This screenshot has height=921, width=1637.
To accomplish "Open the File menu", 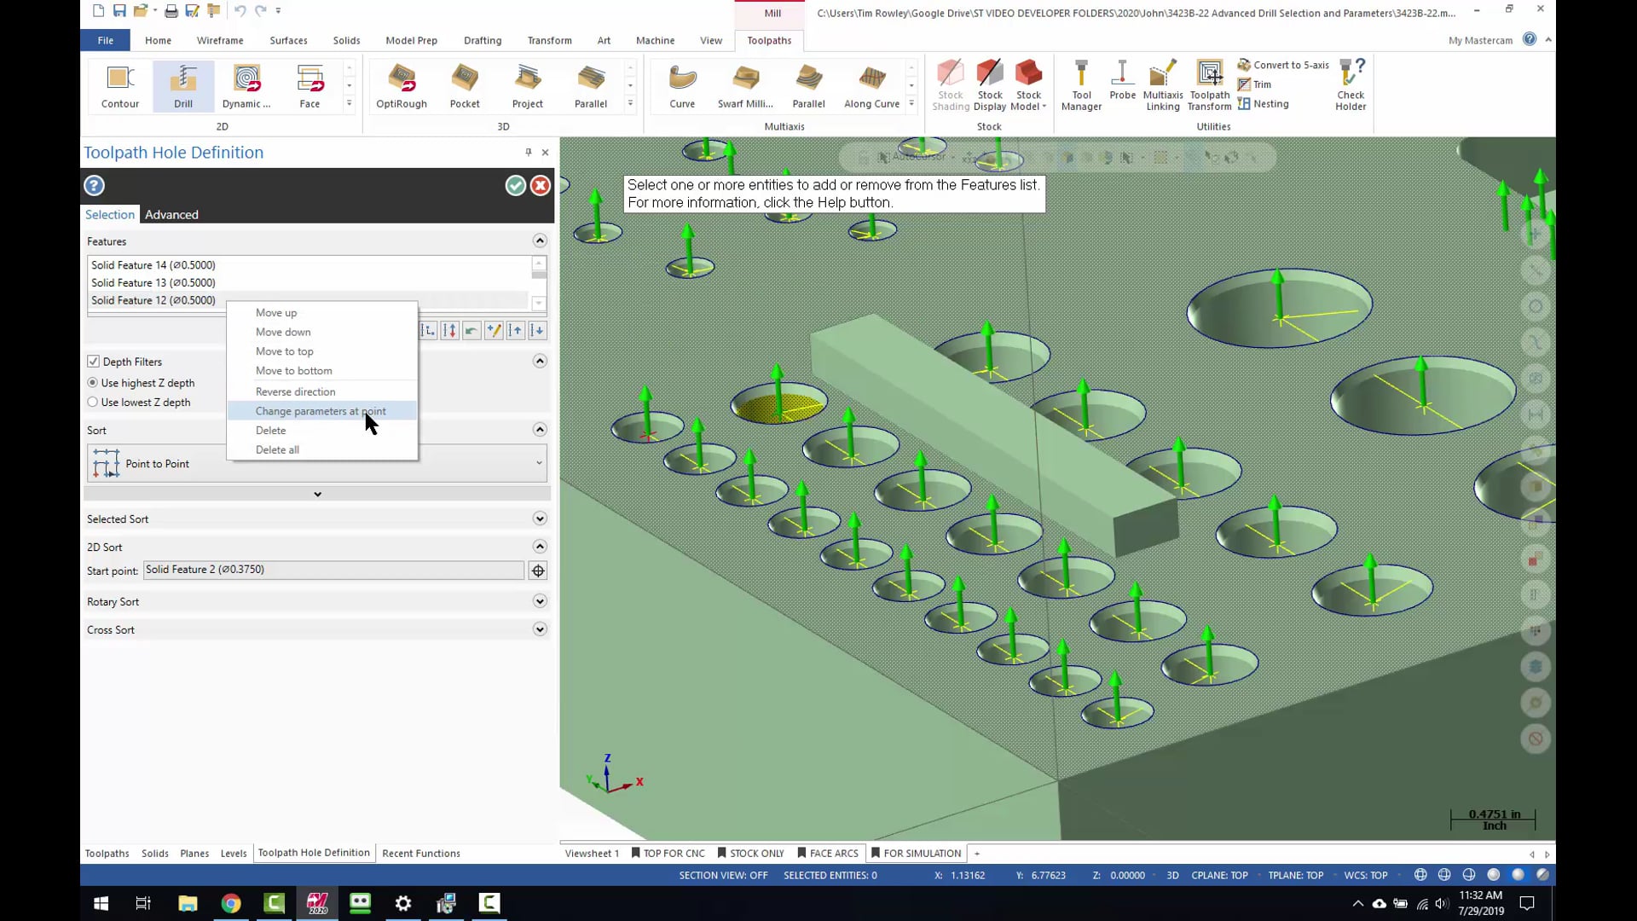I will pyautogui.click(x=105, y=40).
